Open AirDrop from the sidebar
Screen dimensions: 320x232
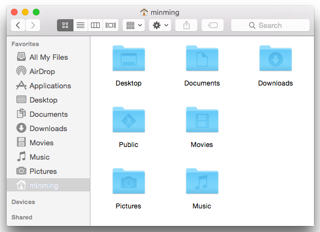48,71
